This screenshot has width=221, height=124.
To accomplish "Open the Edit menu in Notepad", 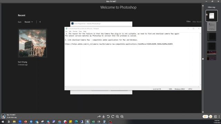I will tap(70, 31).
